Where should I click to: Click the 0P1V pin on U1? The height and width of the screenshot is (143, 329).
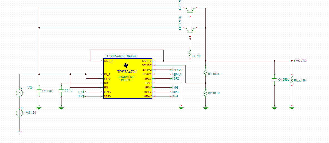click(x=108, y=92)
